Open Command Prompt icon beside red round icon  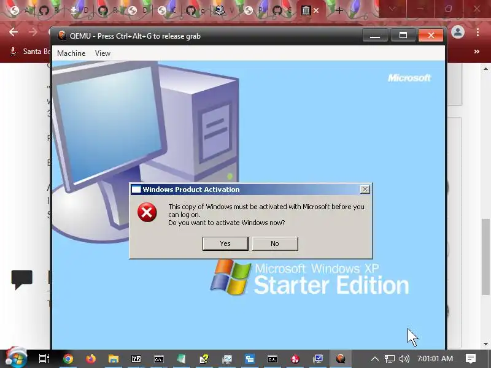click(273, 359)
